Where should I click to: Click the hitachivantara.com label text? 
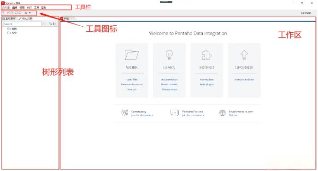(241, 112)
